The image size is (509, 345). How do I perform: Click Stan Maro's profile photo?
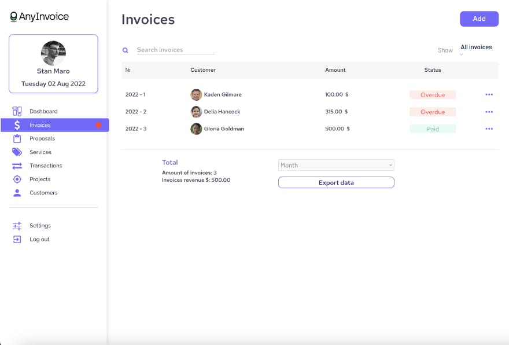coord(53,53)
